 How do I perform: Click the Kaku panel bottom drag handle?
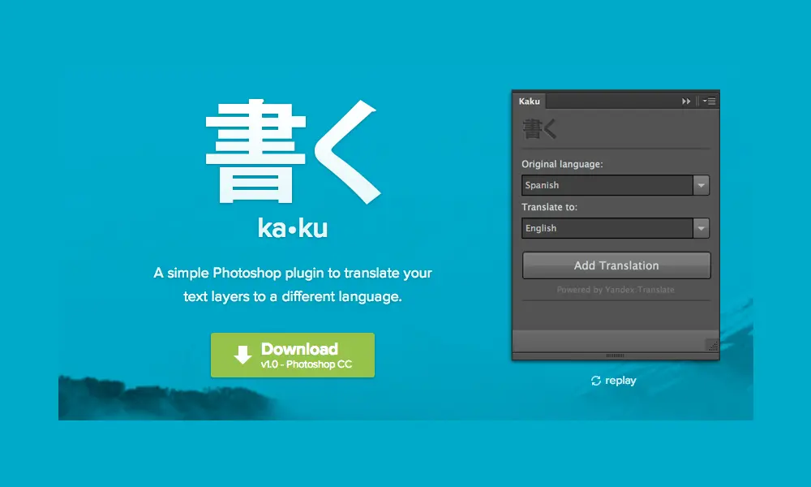pyautogui.click(x=615, y=356)
